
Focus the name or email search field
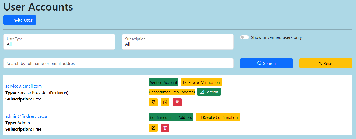[x=118, y=63]
